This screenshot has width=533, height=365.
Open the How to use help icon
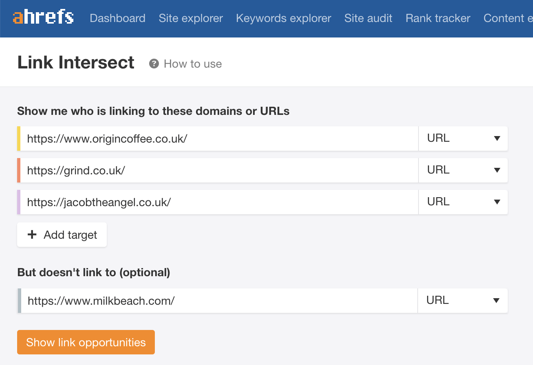click(x=154, y=64)
